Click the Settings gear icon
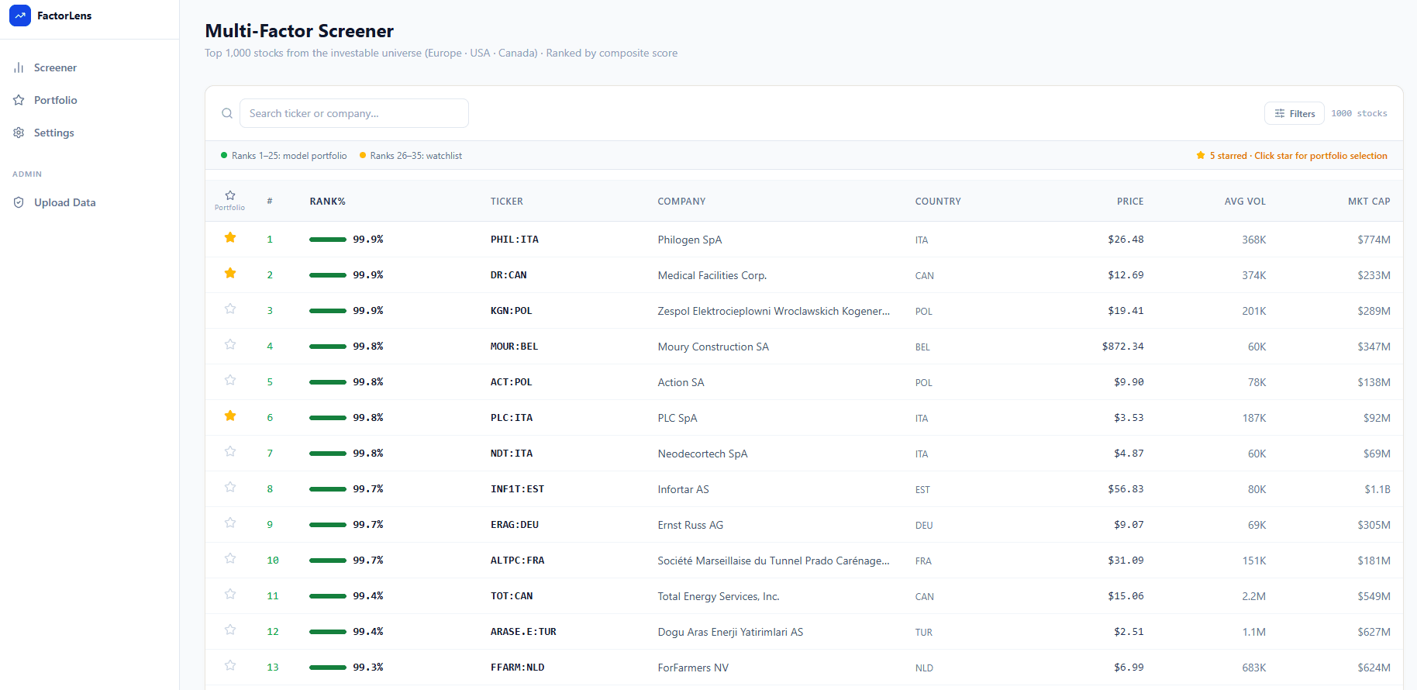1417x690 pixels. click(19, 133)
